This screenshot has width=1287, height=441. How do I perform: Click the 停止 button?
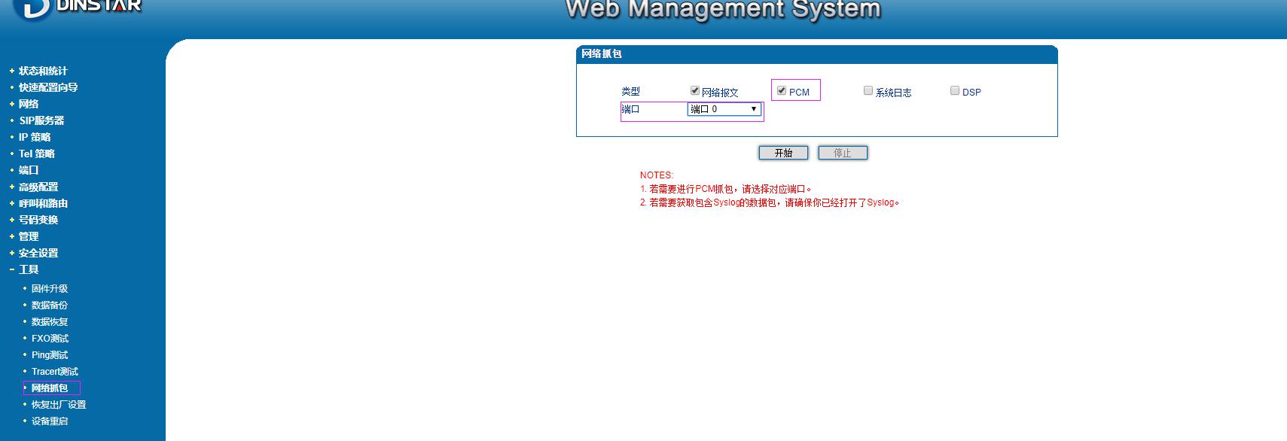click(x=843, y=153)
